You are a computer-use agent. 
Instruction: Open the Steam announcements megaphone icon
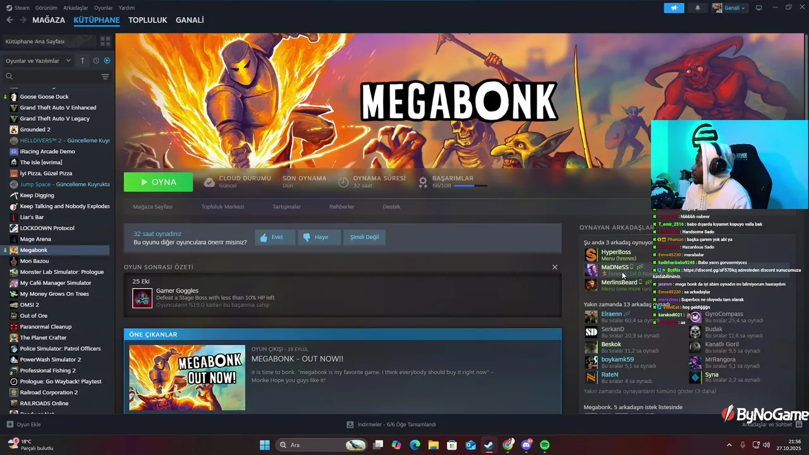point(674,8)
